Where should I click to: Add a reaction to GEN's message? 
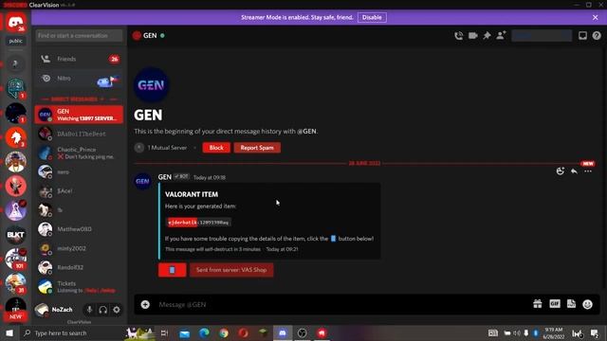click(x=561, y=171)
